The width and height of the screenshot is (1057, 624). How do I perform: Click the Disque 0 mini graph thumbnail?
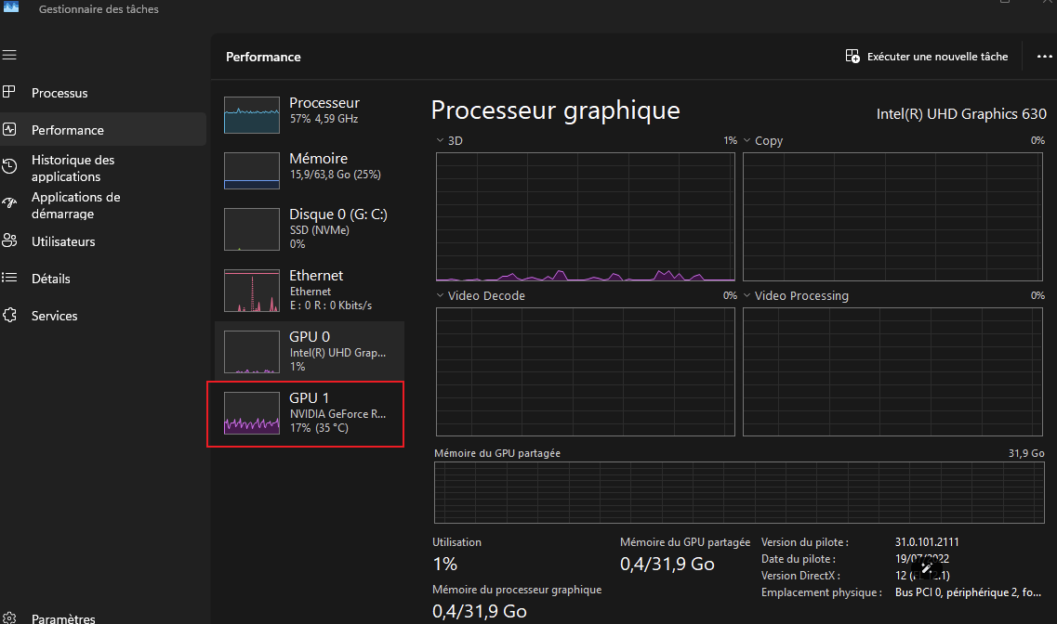point(251,229)
